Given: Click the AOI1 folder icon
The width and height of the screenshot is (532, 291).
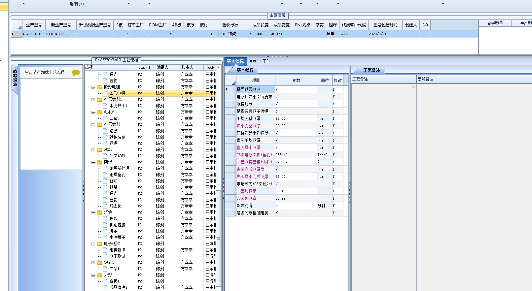Looking at the screenshot, I should [x=100, y=150].
